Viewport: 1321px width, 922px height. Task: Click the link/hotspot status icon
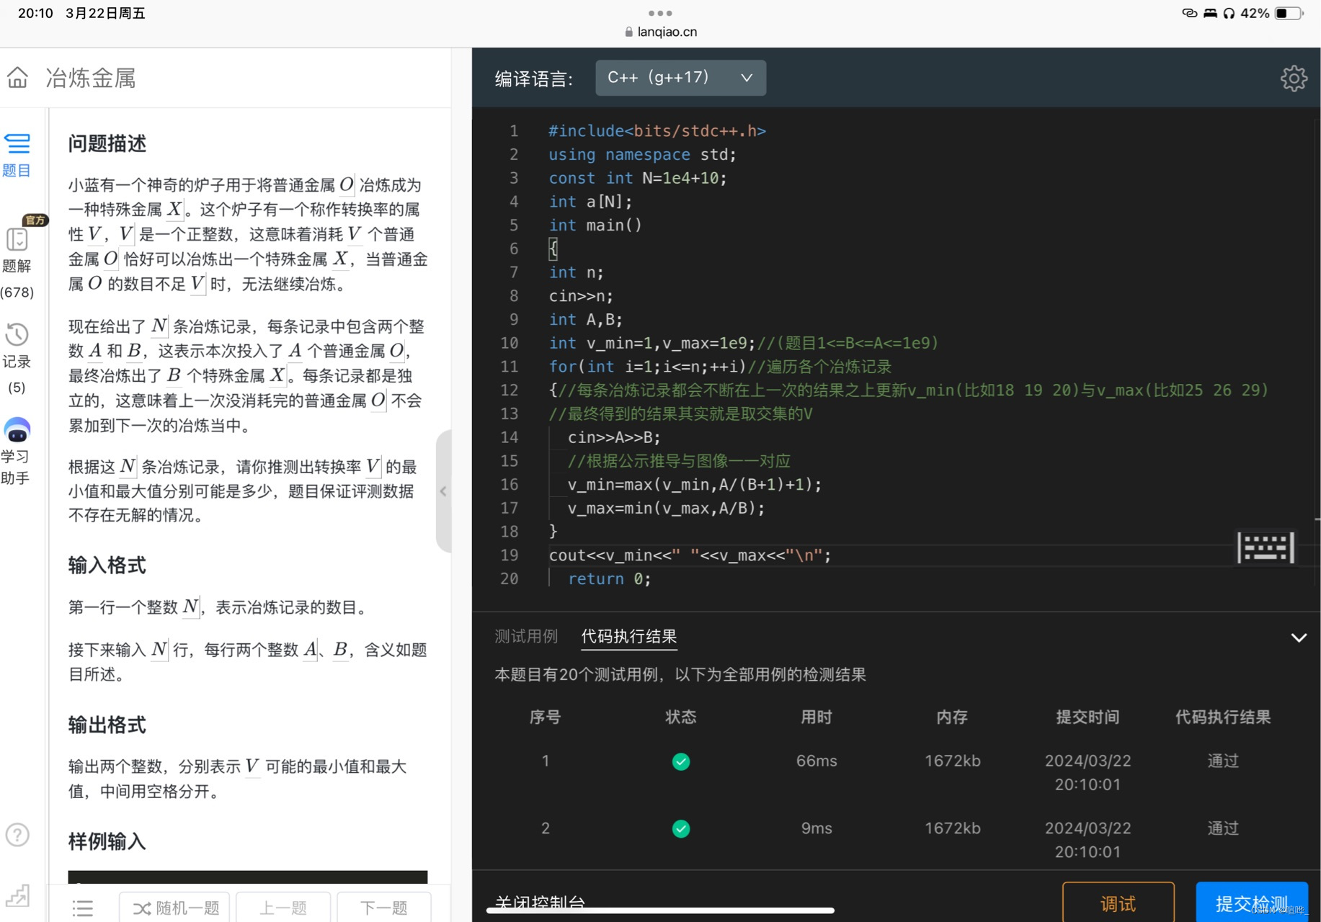coord(1189,13)
